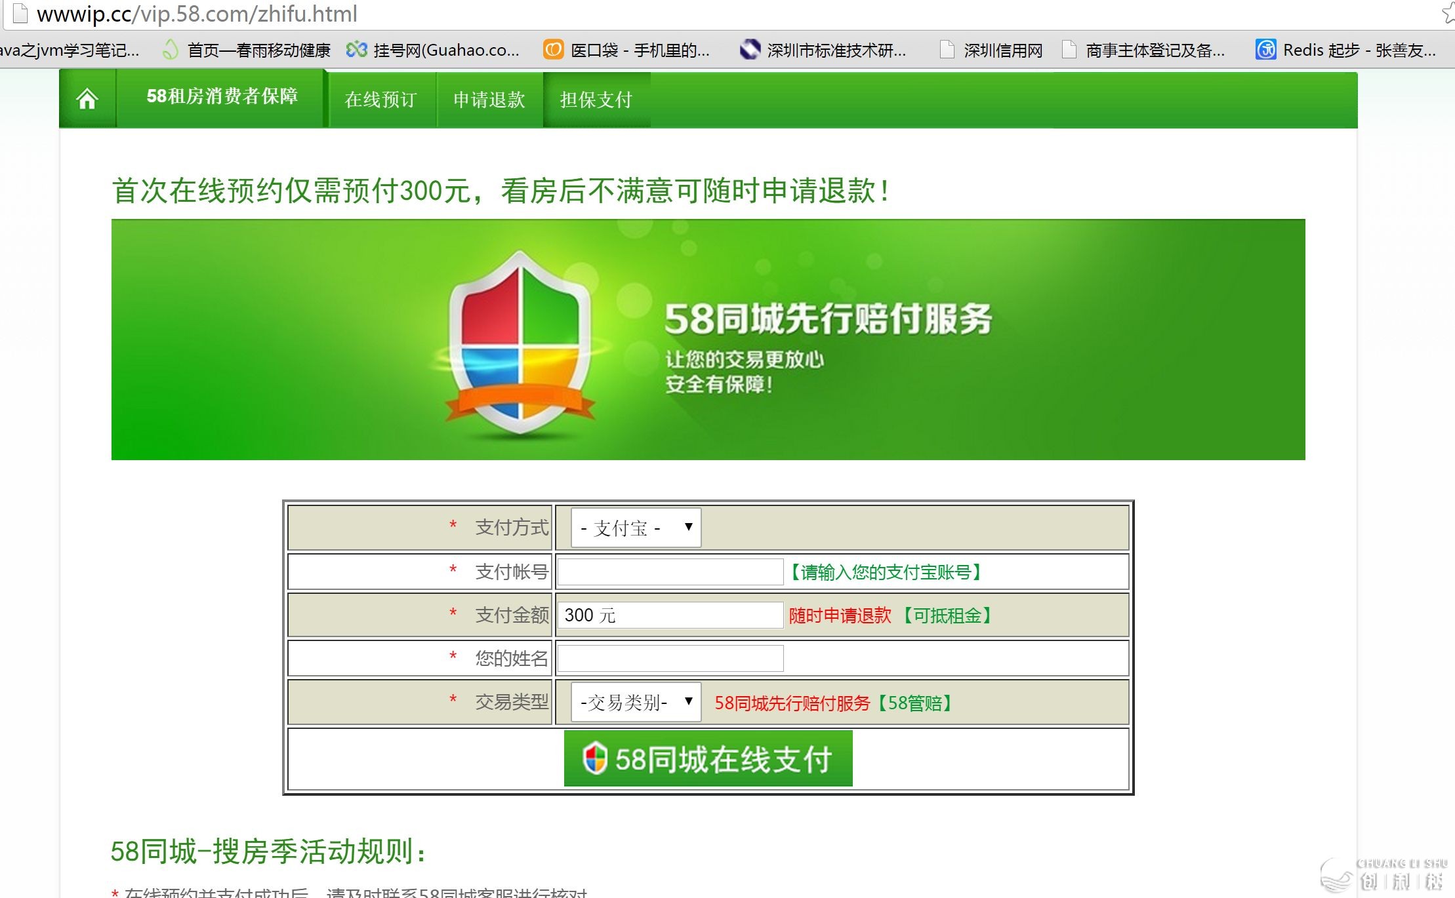1455x898 pixels.
Task: Click the 深圳市标准技术研 bookmark icon
Action: tap(749, 50)
